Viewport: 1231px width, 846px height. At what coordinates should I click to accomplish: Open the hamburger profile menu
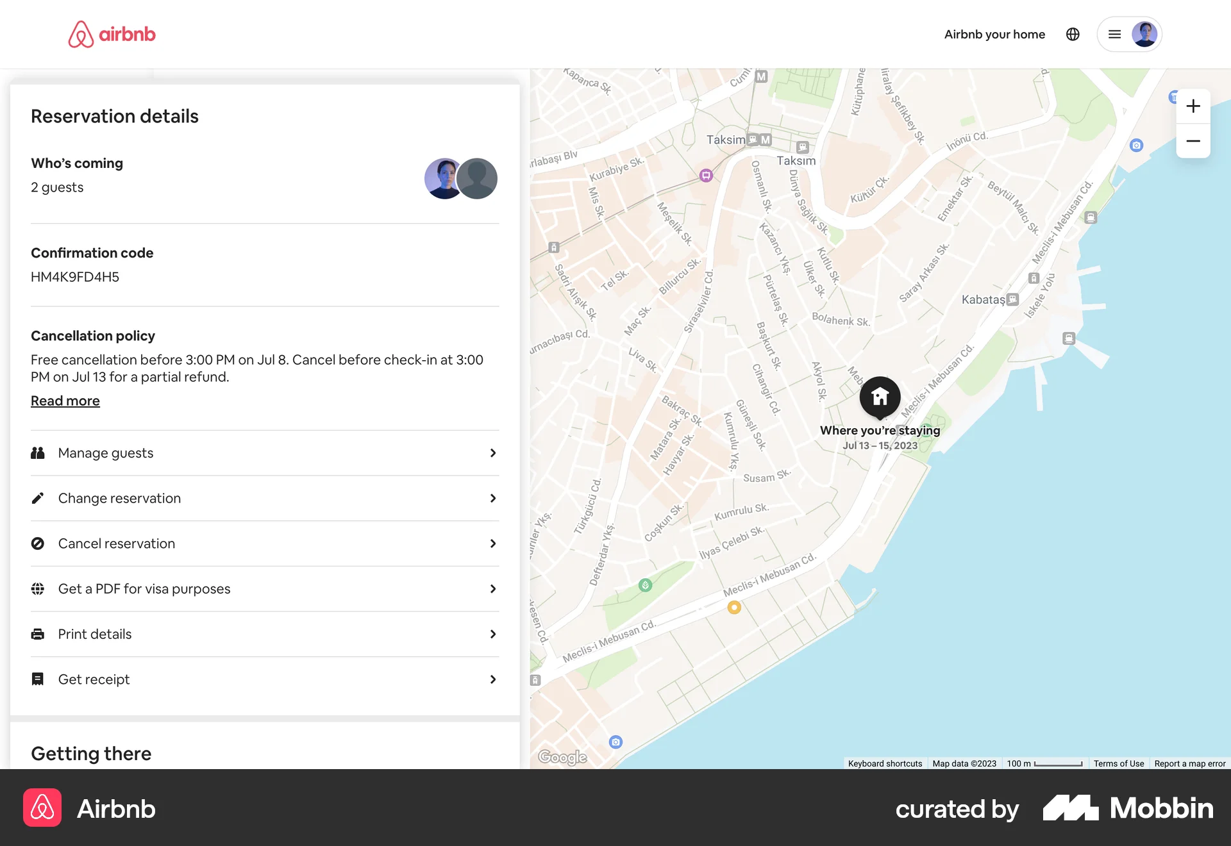click(1114, 34)
